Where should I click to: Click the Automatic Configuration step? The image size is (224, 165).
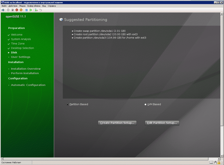[x=28, y=85]
